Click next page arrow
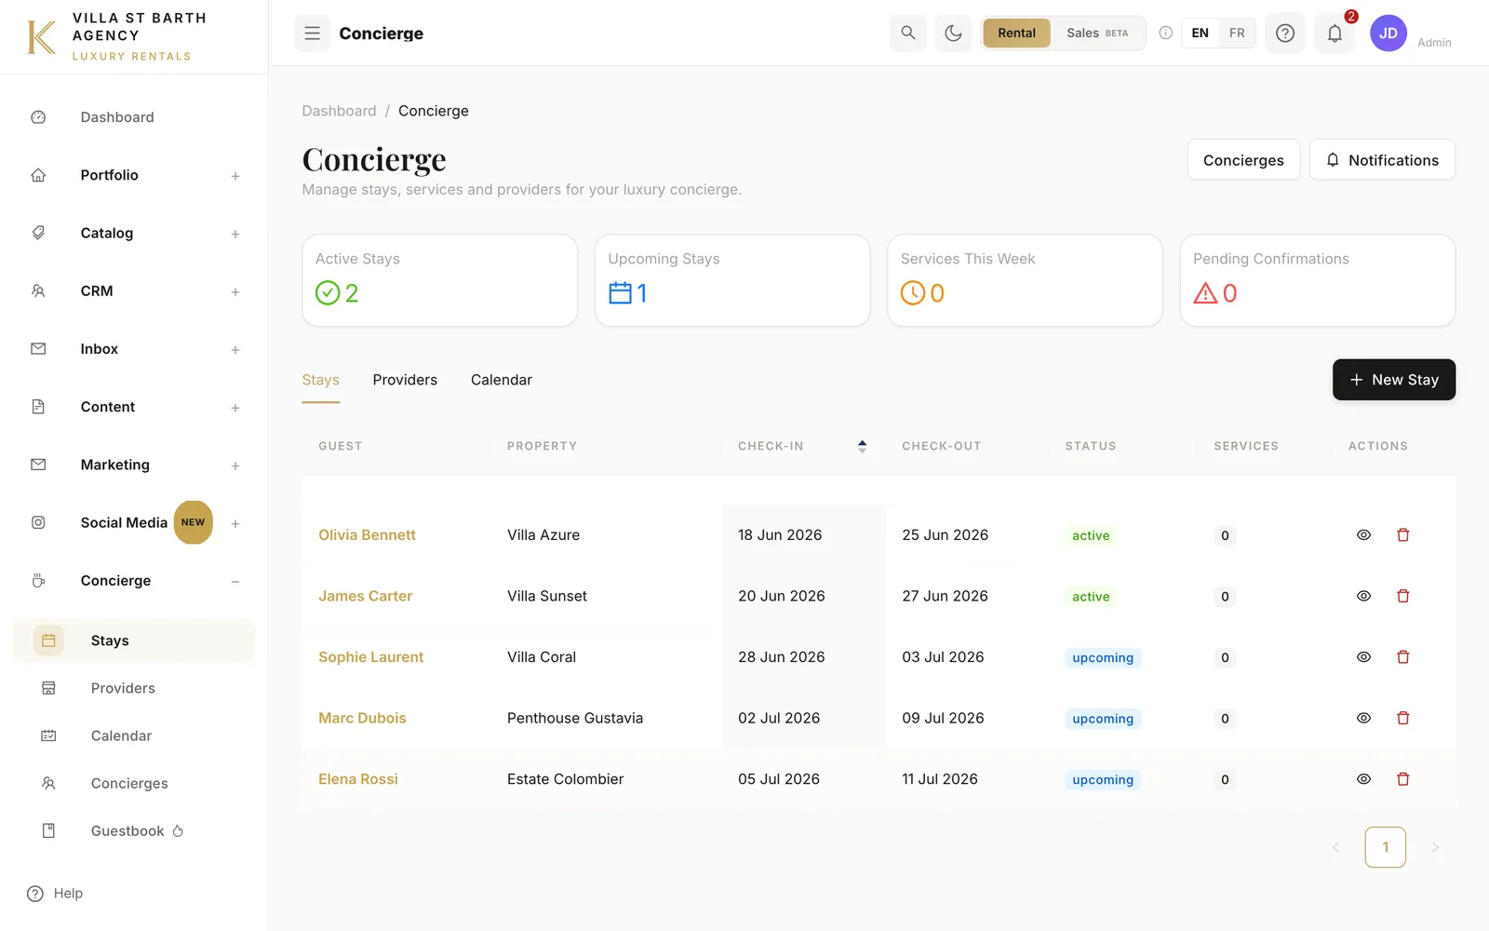This screenshot has width=1489, height=931. (1435, 847)
